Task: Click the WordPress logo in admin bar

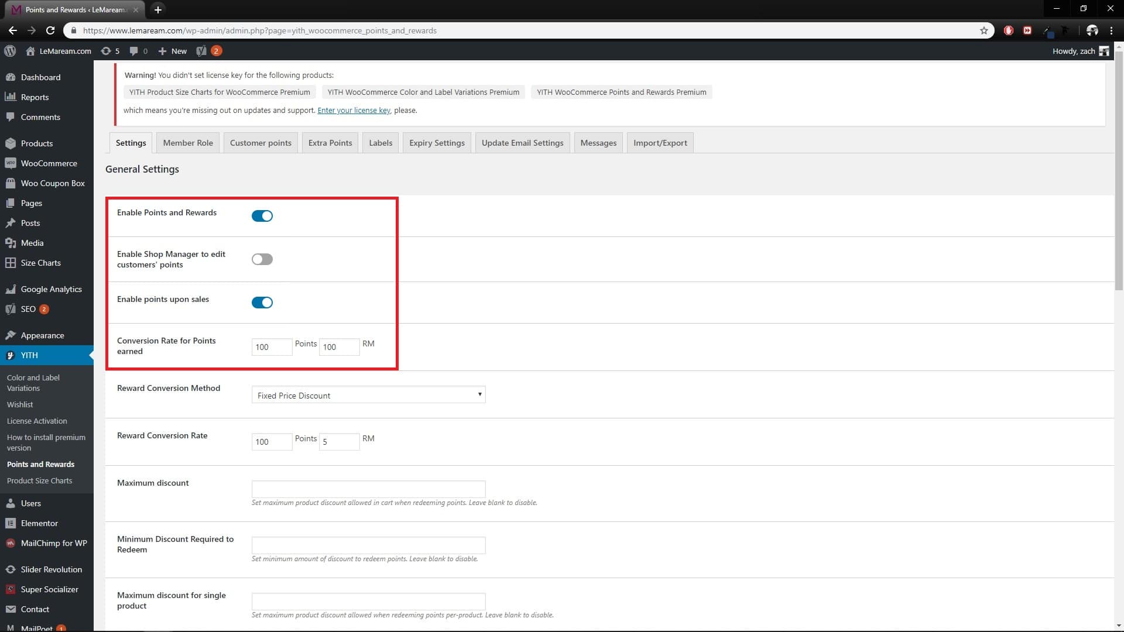Action: tap(10, 51)
